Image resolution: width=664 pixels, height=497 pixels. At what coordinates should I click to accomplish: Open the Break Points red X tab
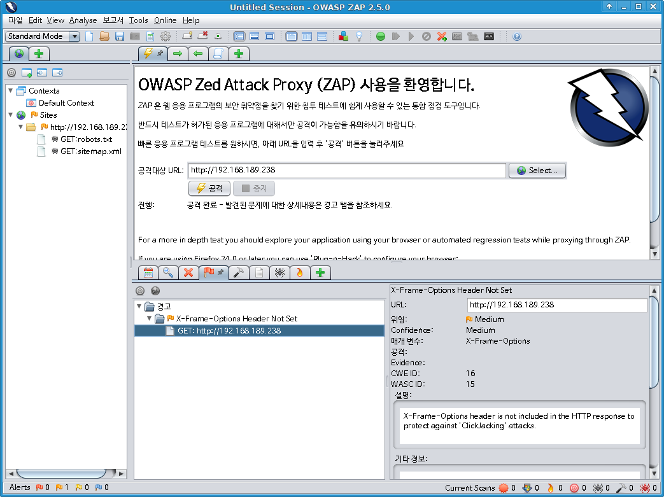[188, 272]
